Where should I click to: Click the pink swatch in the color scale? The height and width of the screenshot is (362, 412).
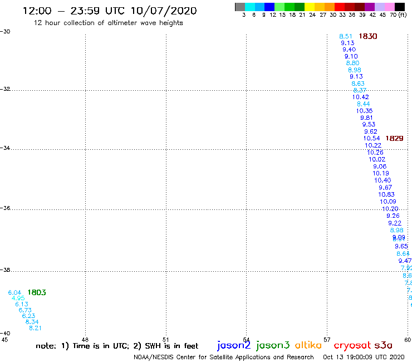pos(389,7)
